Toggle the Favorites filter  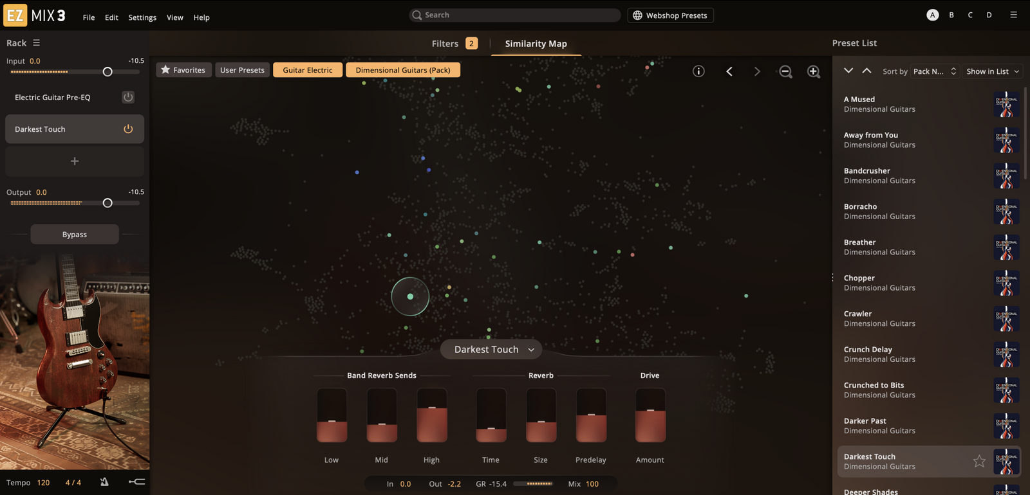pos(183,70)
